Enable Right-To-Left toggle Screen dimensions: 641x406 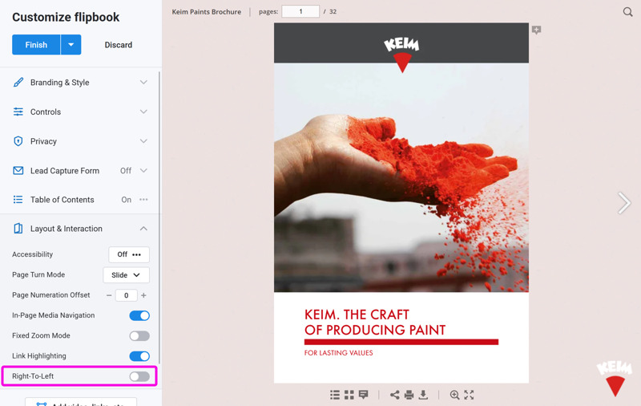[139, 376]
